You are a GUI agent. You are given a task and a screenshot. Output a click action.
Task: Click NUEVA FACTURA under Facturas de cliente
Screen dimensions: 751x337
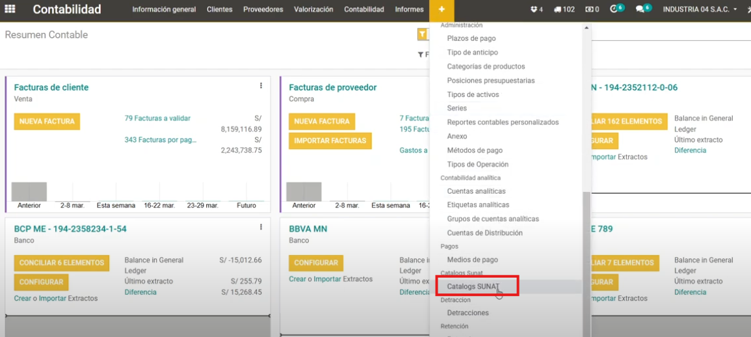[x=47, y=122]
